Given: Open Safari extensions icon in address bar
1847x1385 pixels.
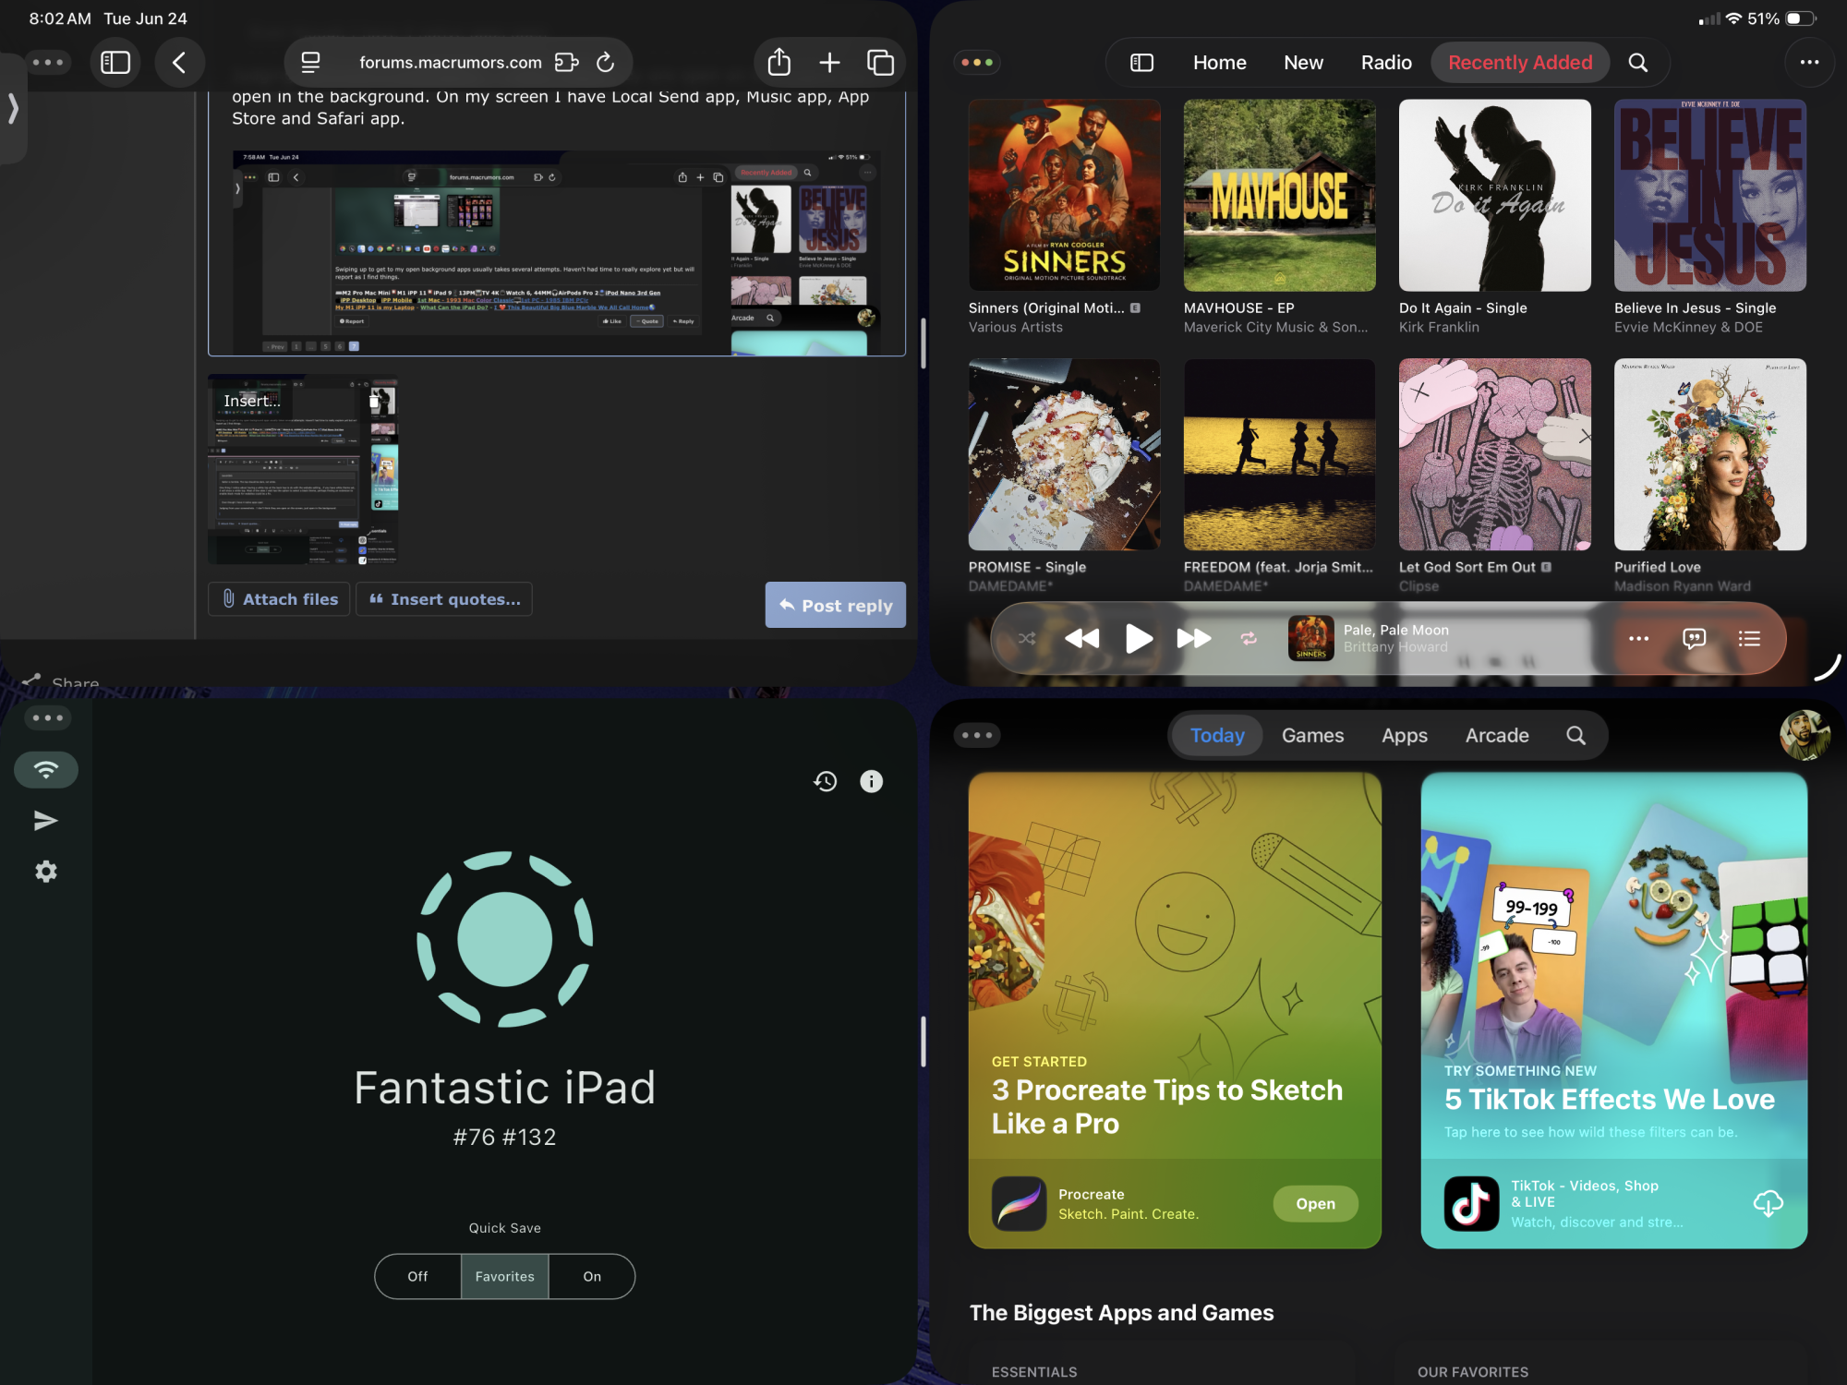Looking at the screenshot, I should 566,63.
